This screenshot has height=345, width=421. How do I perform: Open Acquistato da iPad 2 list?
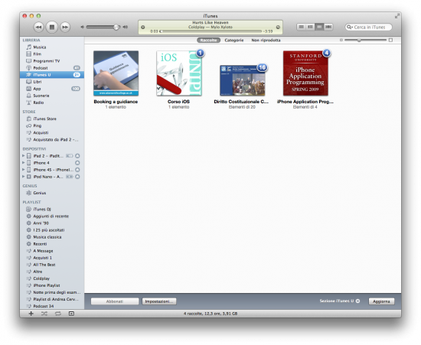pyautogui.click(x=56, y=139)
